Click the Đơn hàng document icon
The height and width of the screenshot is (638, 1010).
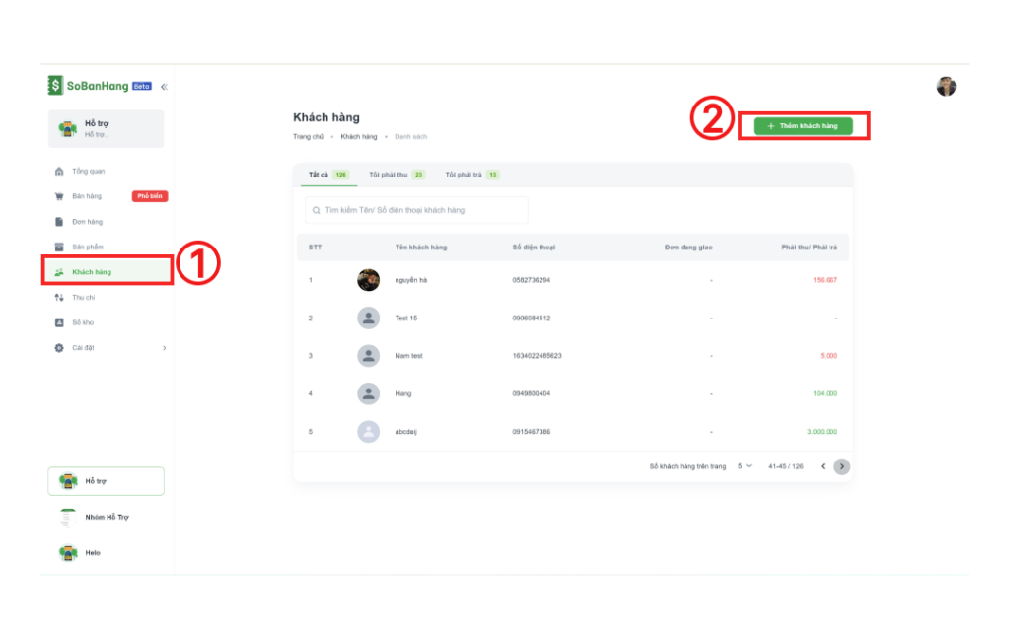coord(59,222)
